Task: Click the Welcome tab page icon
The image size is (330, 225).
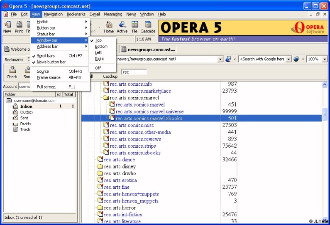Action: coord(7,49)
